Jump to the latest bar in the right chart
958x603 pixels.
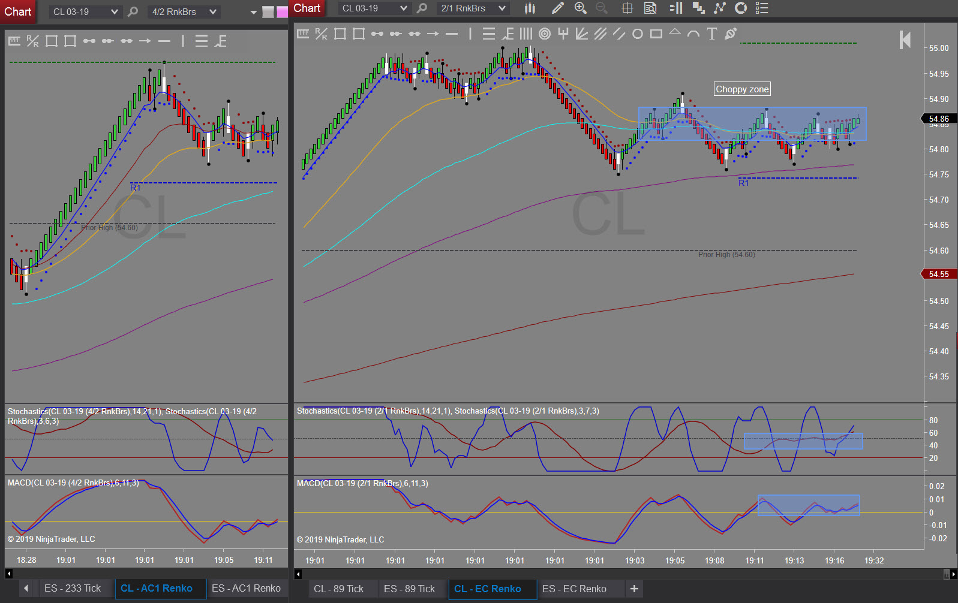click(905, 40)
